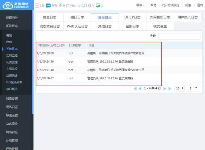
Task: Open rows-per-page dropdown showing 10
Action: point(179,88)
